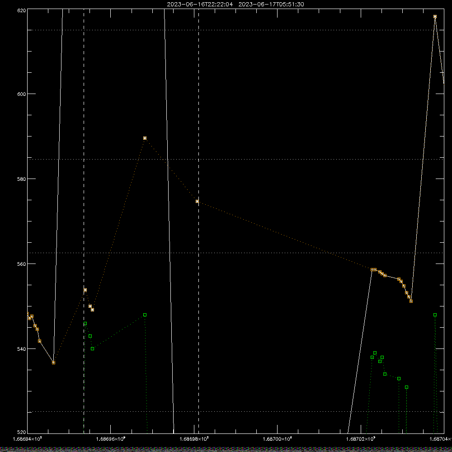This screenshot has height=452, width=452.
Task: Select the orange data marker peaking near 590
Action: pos(145,138)
